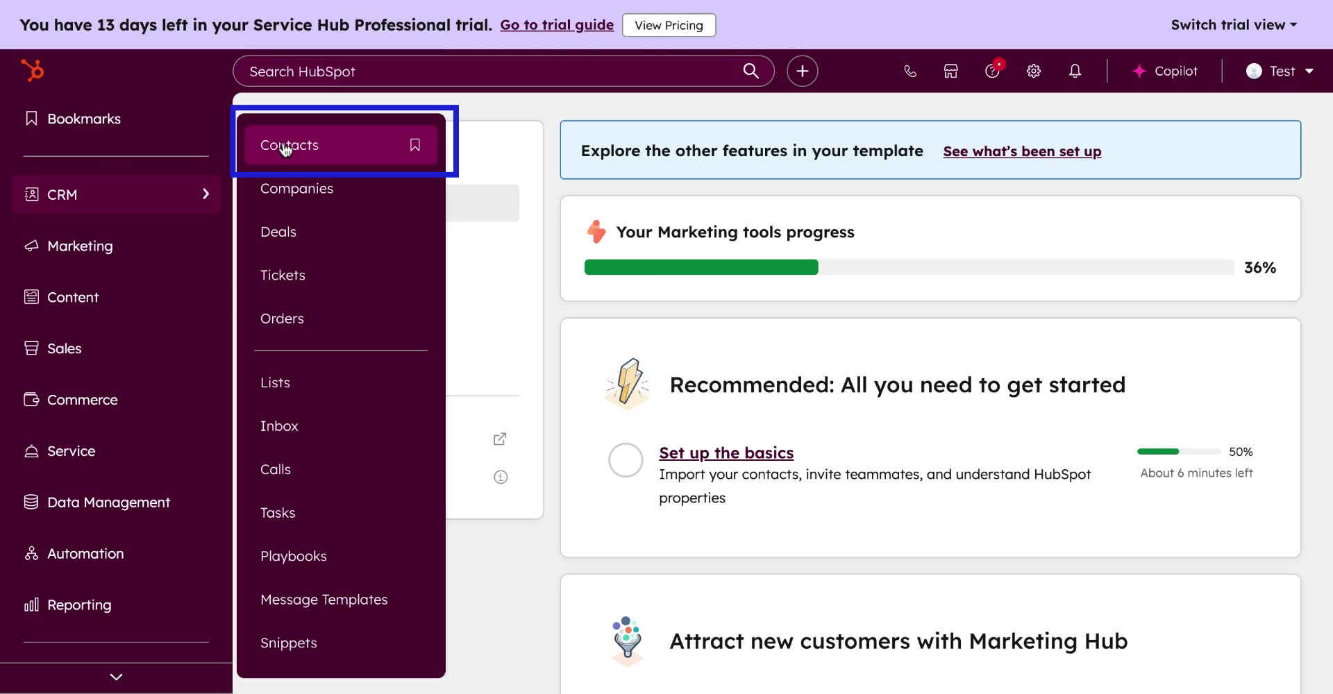This screenshot has width=1333, height=694.
Task: Open the calling phone icon
Action: tap(909, 71)
